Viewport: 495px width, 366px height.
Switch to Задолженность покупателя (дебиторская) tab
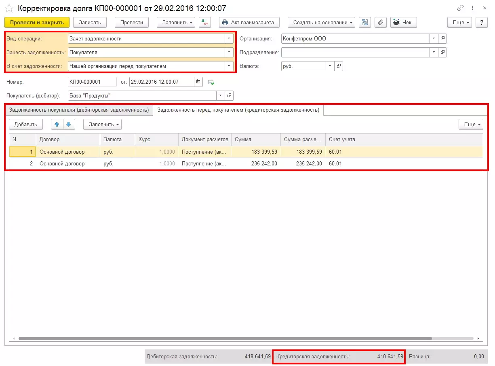click(x=79, y=110)
